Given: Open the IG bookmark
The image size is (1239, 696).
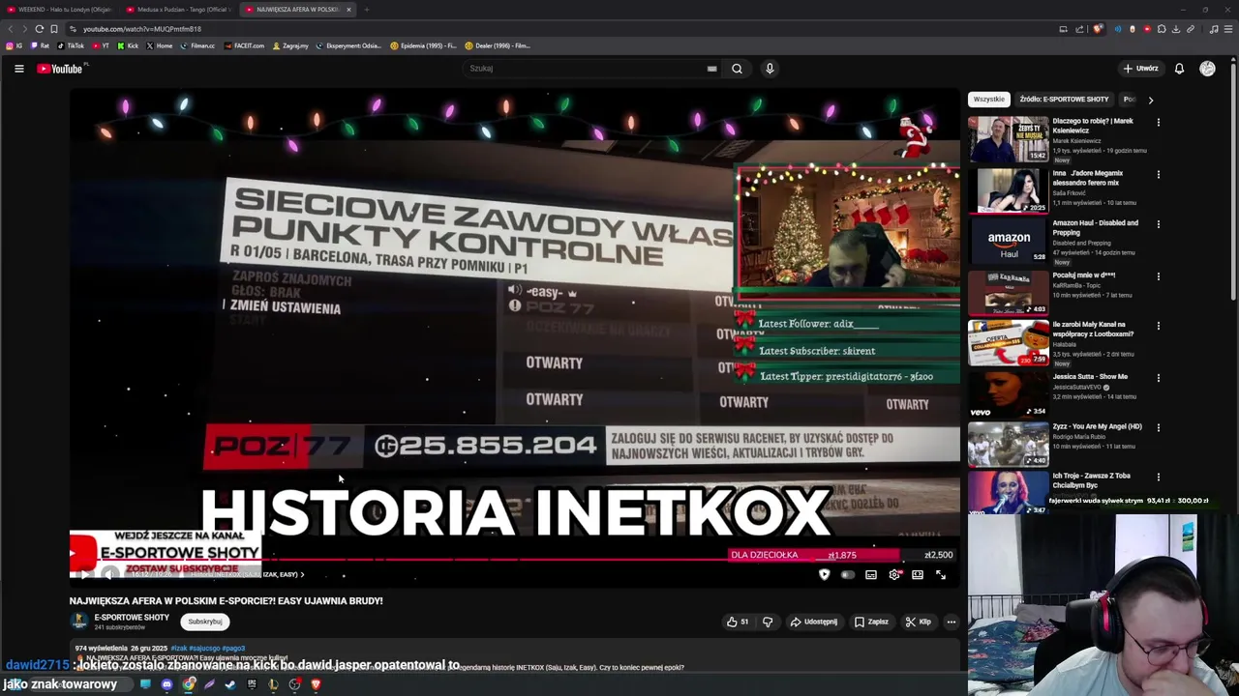Looking at the screenshot, I should pos(15,45).
